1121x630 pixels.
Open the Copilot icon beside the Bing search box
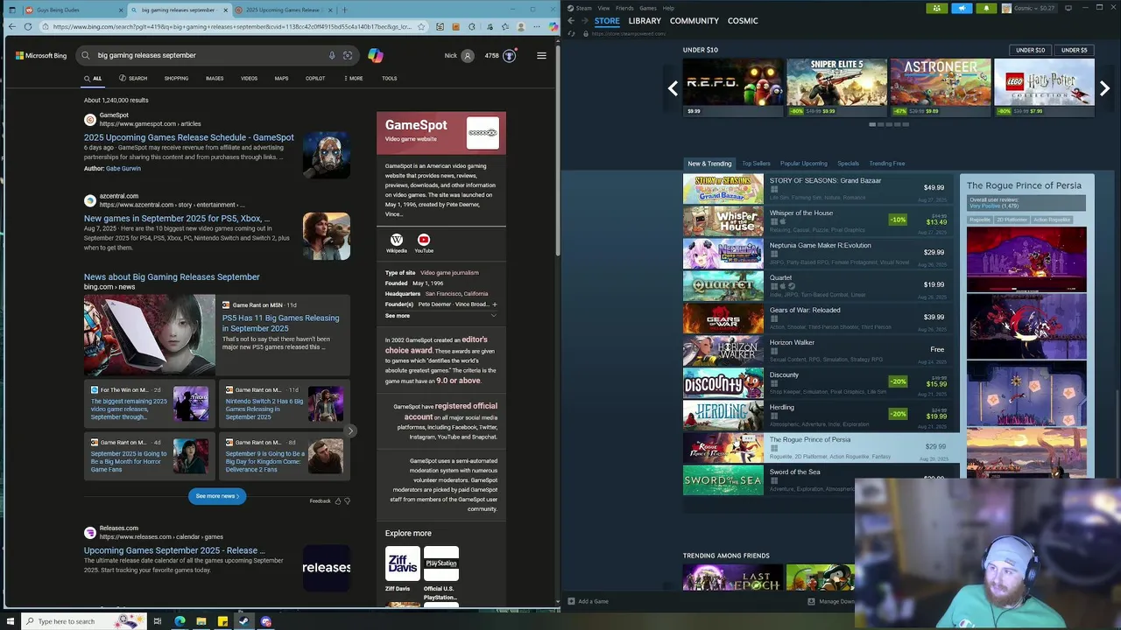tap(376, 55)
